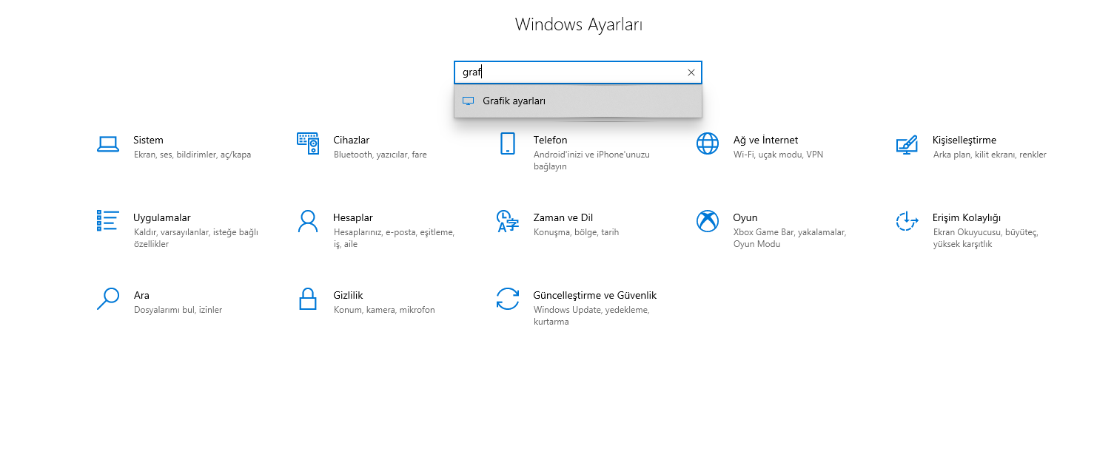Image resolution: width=1114 pixels, height=474 pixels.
Task: Click the Uygulamalar list icon
Action: [x=108, y=220]
